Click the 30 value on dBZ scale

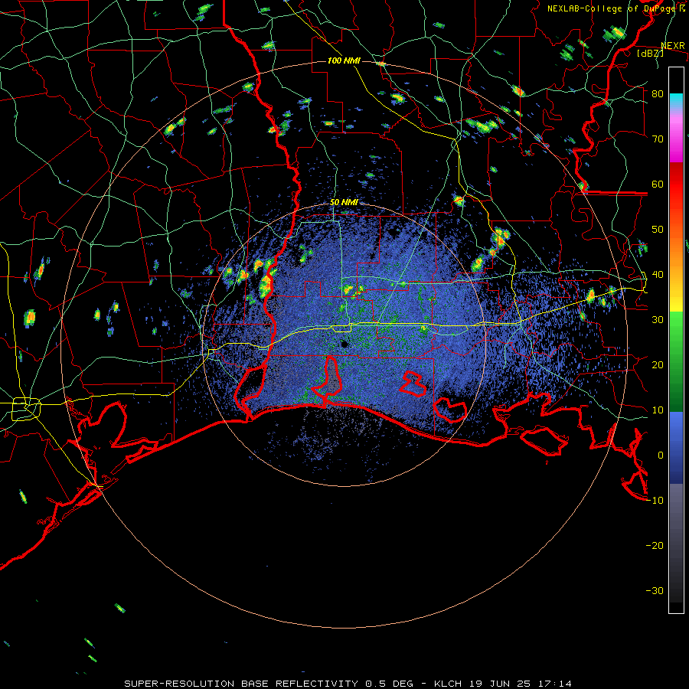658,320
